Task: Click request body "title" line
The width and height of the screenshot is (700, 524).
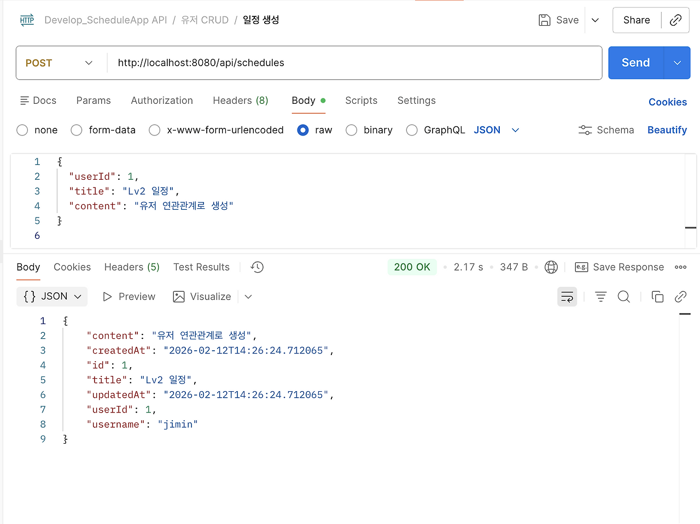Action: click(124, 191)
